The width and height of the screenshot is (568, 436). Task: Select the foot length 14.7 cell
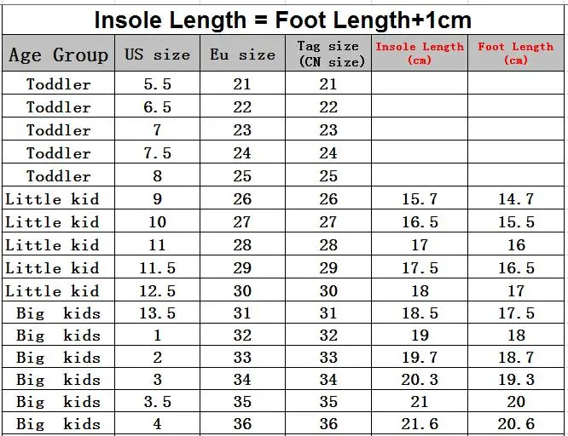(516, 198)
